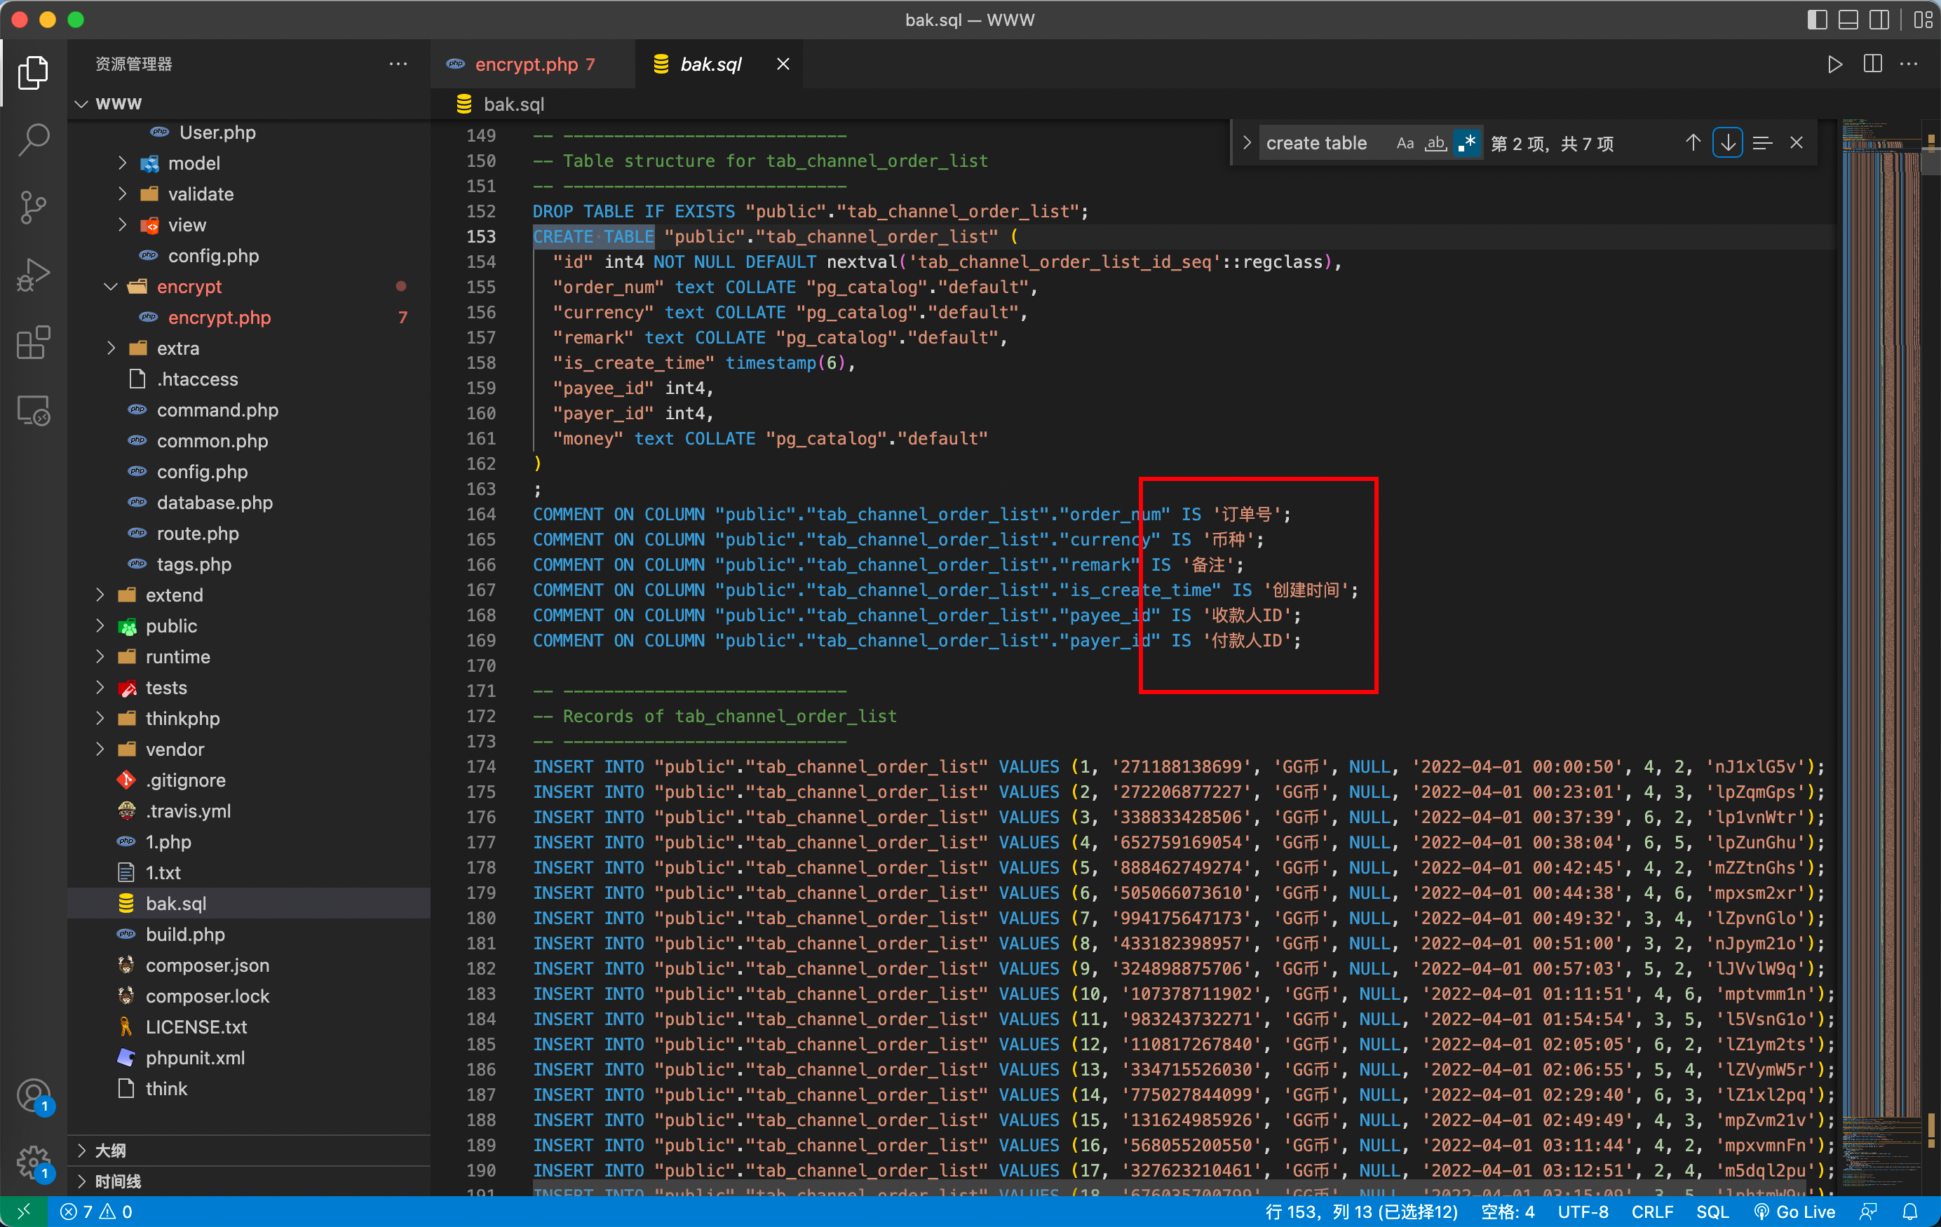Toggle Match Case in find widget
1941x1227 pixels.
pos(1405,144)
